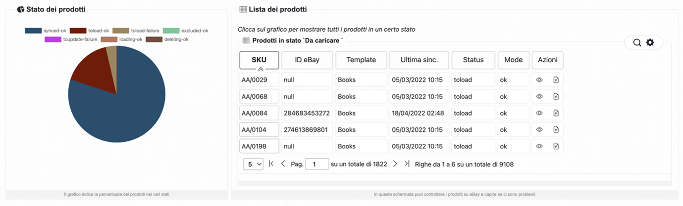The image size is (683, 206).
Task: Click null eBay ID in row AA/0198
Action: pyautogui.click(x=307, y=146)
